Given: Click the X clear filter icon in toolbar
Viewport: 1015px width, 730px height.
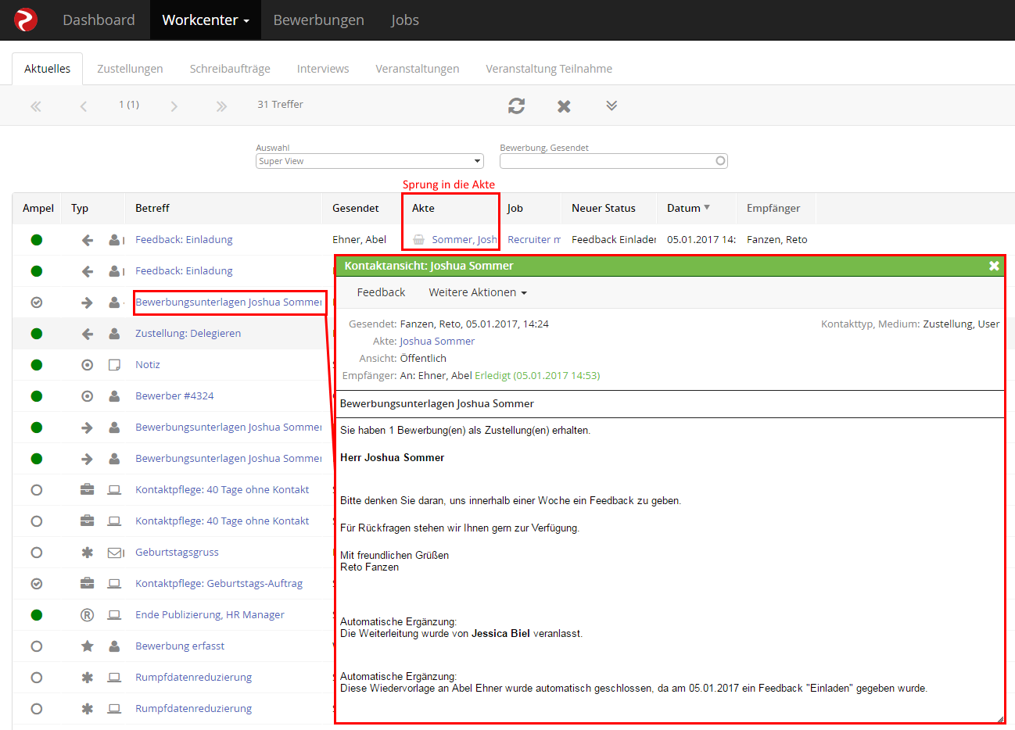Looking at the screenshot, I should pos(564,106).
